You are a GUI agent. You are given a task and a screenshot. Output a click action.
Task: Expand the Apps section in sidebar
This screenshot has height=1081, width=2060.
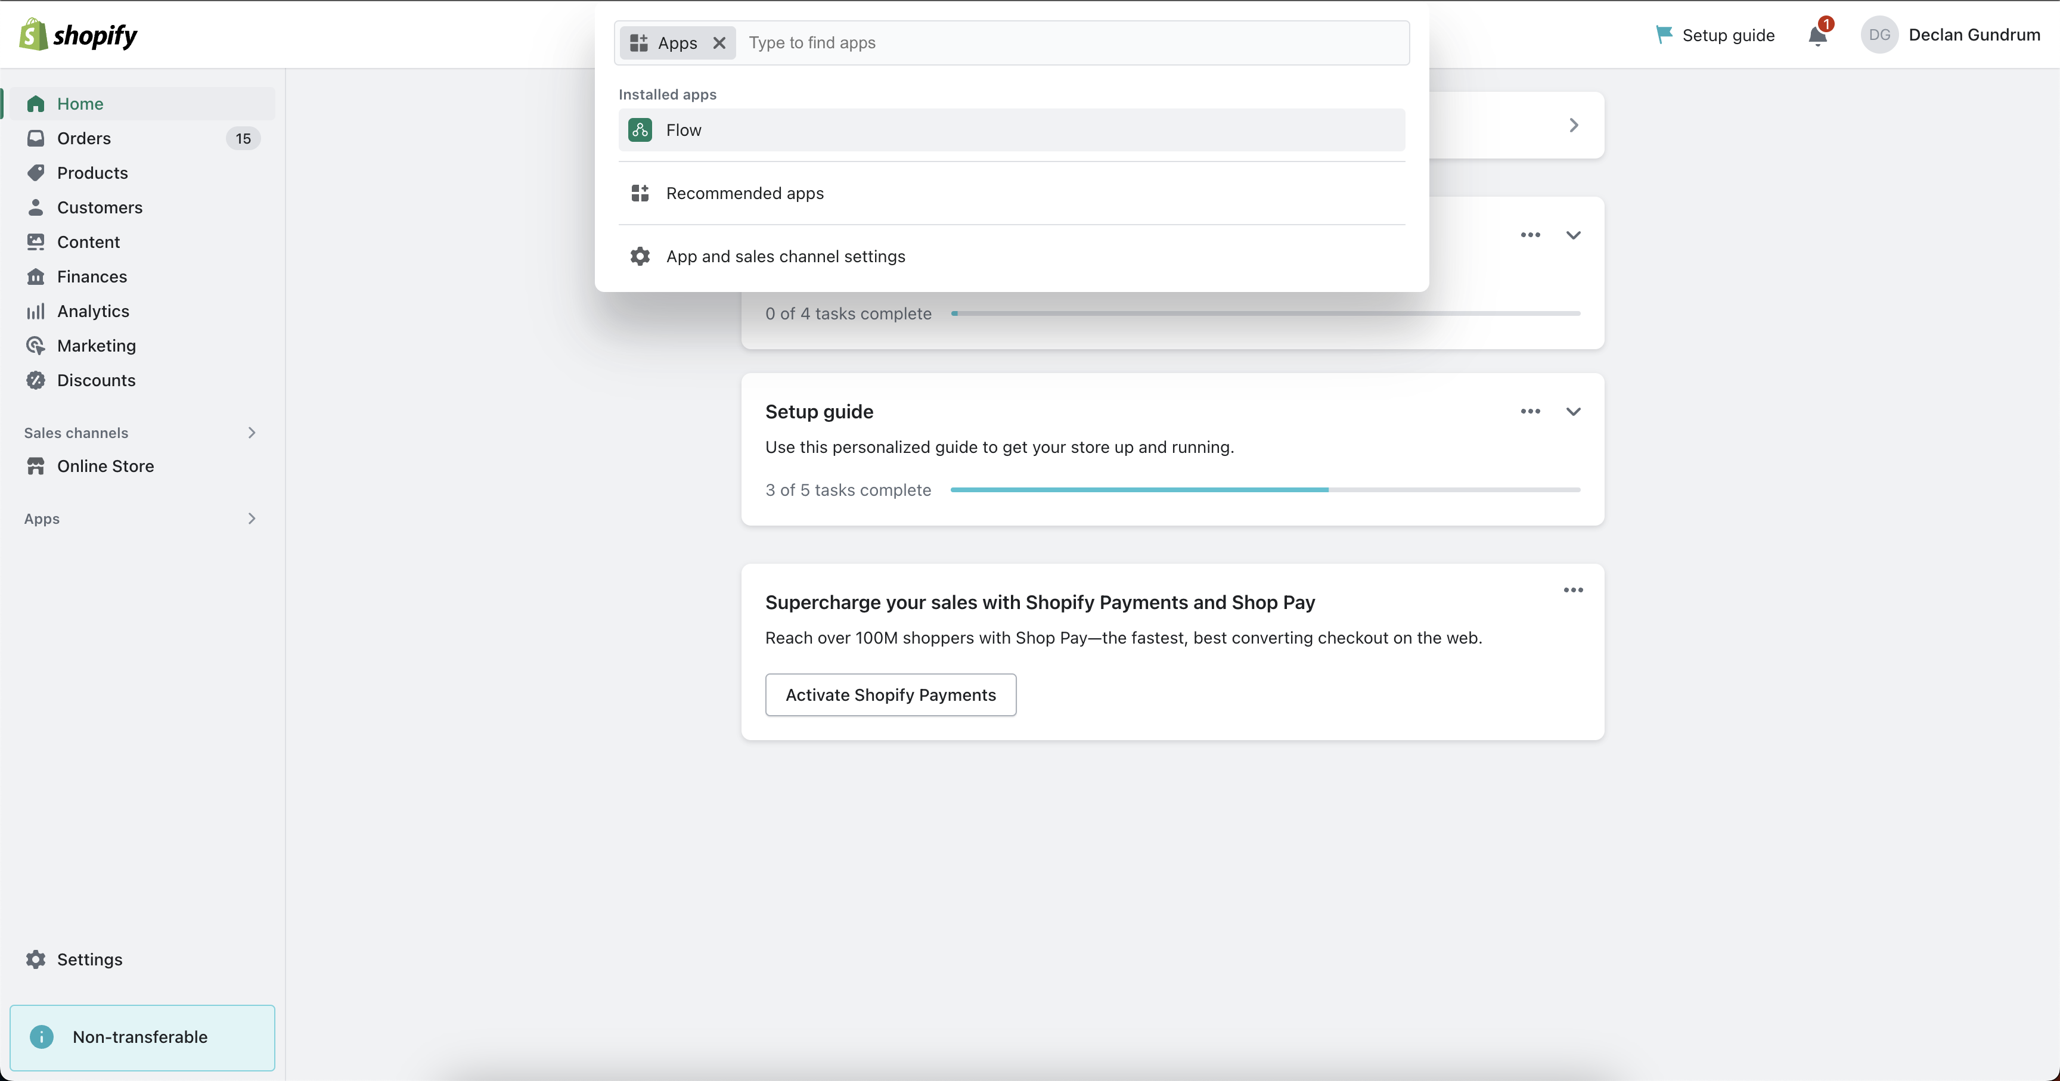click(x=251, y=518)
